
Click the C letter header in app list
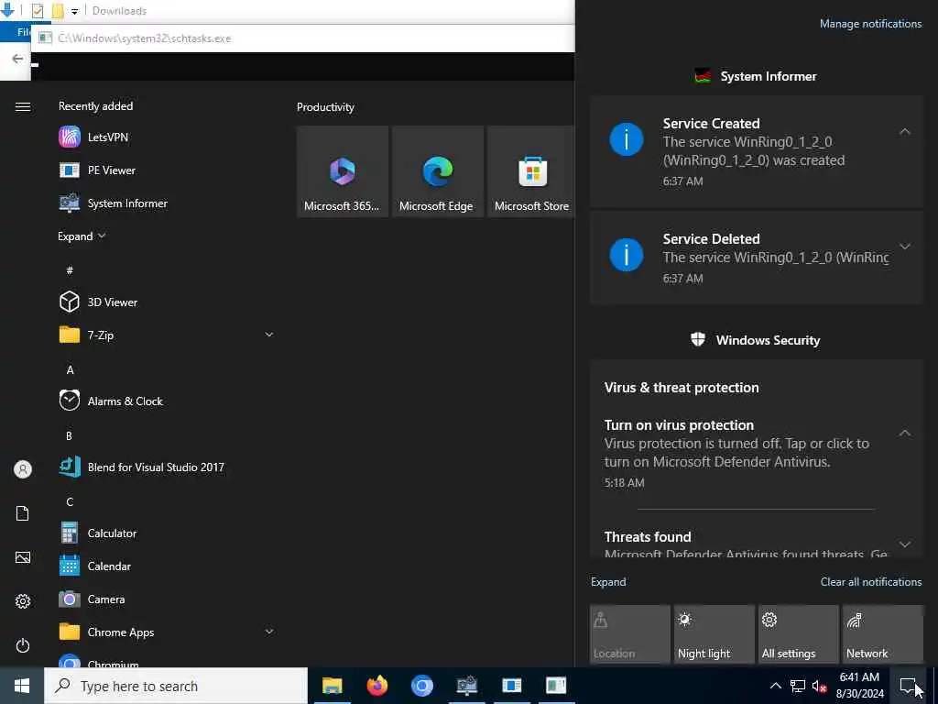click(x=70, y=501)
